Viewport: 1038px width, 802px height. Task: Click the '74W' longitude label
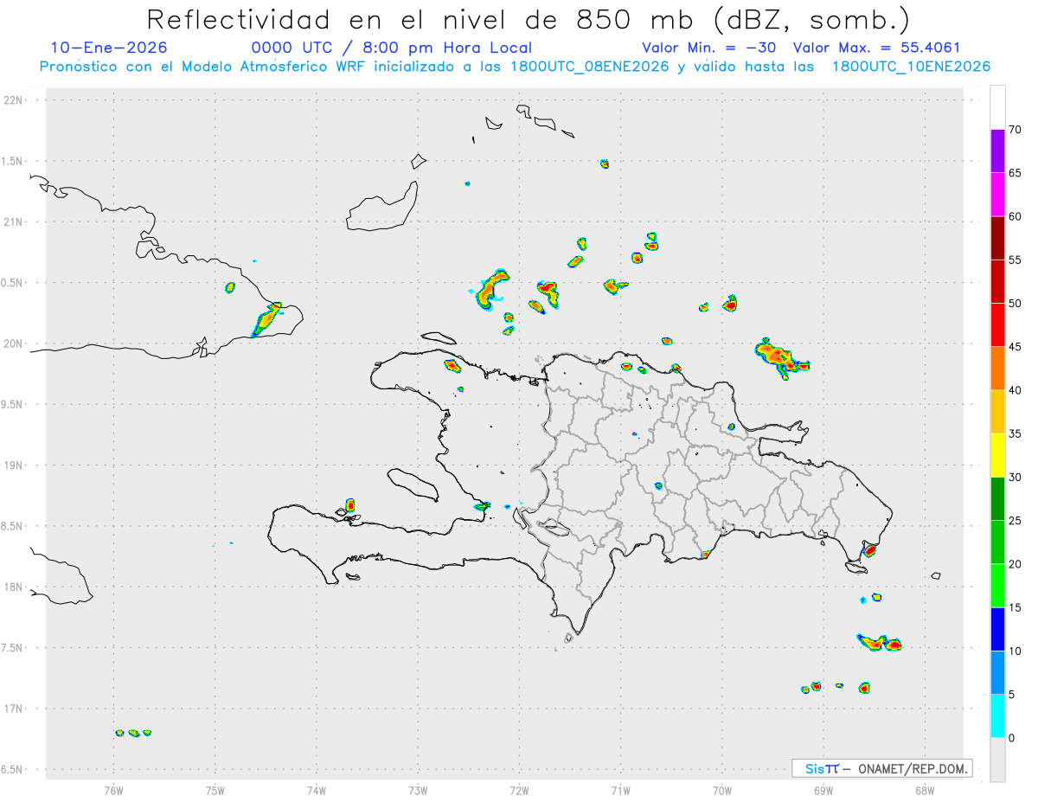[317, 790]
